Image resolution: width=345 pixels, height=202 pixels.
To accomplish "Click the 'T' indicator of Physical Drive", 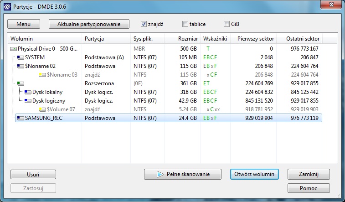I will tap(208, 49).
